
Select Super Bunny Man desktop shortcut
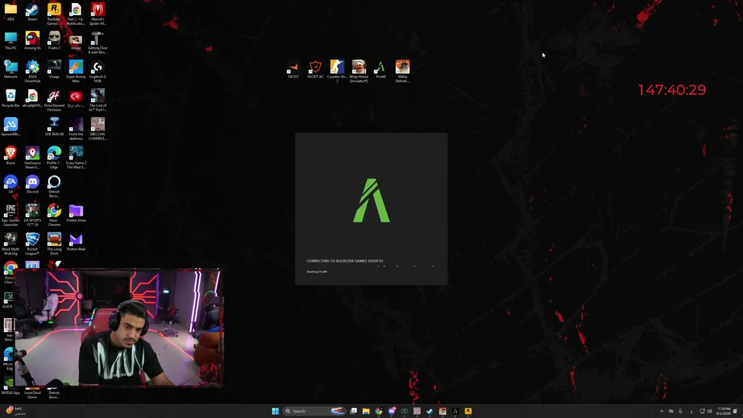(x=76, y=72)
